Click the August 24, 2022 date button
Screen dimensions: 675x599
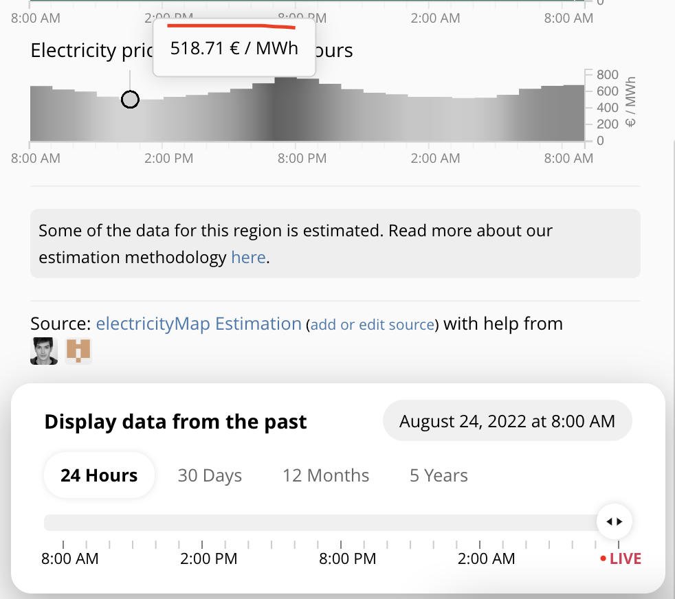point(507,420)
